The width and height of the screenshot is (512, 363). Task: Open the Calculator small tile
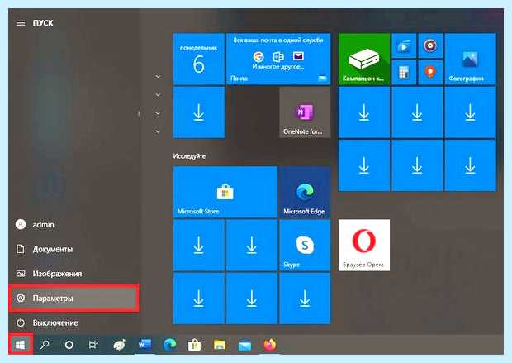click(404, 72)
